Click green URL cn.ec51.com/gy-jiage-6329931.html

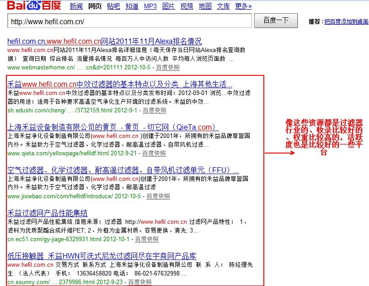coord(54,239)
